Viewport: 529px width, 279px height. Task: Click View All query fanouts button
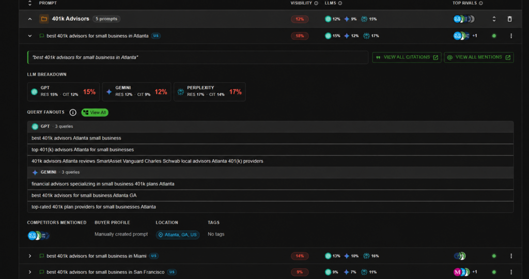(95, 112)
